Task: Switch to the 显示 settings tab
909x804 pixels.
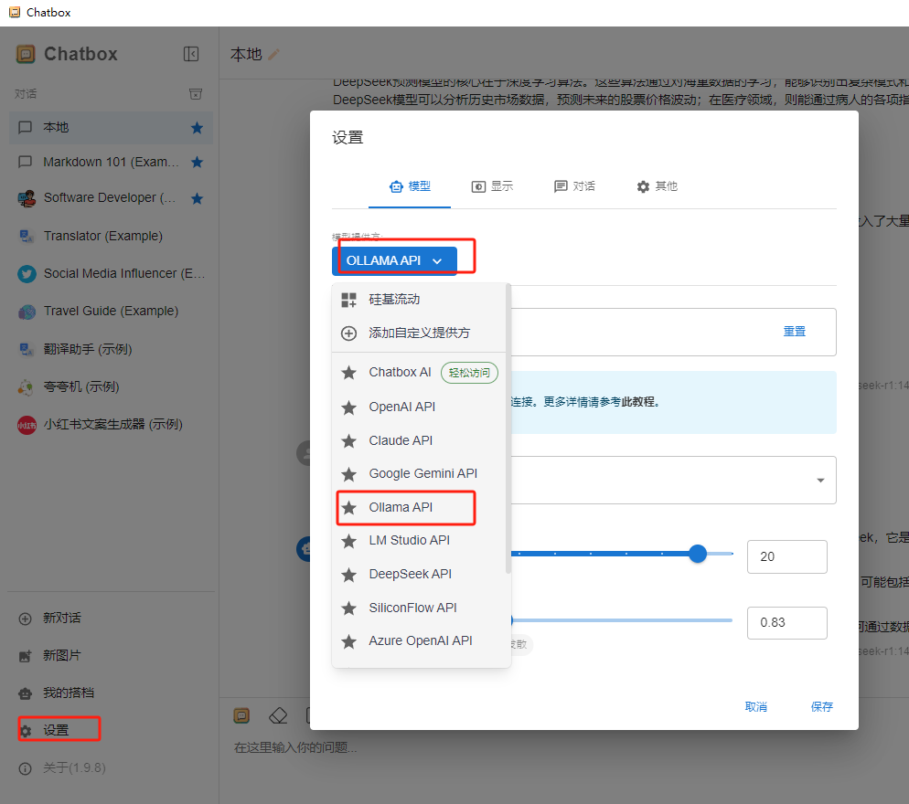Action: point(492,186)
